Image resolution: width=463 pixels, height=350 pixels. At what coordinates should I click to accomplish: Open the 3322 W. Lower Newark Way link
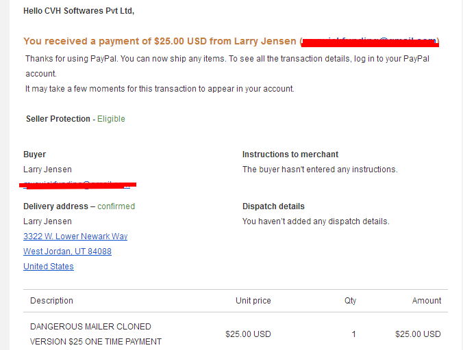point(75,237)
